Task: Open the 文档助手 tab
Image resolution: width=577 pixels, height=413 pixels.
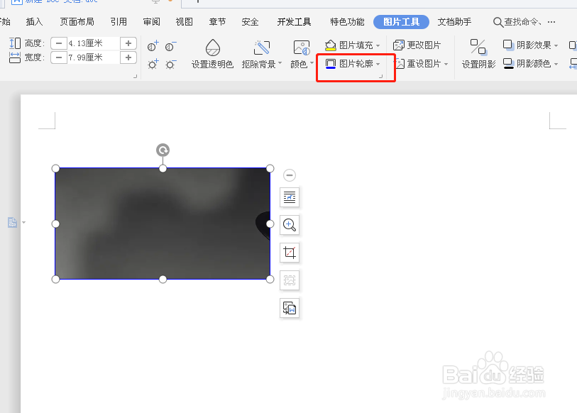Action: [454, 22]
